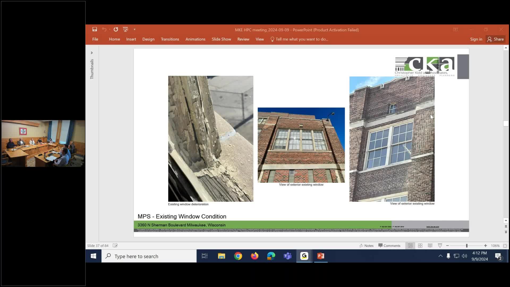Show hidden system tray icons
This screenshot has width=510, height=287.
pyautogui.click(x=440, y=256)
